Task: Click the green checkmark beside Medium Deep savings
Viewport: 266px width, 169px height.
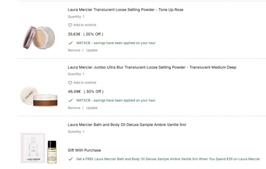Action: point(70,100)
